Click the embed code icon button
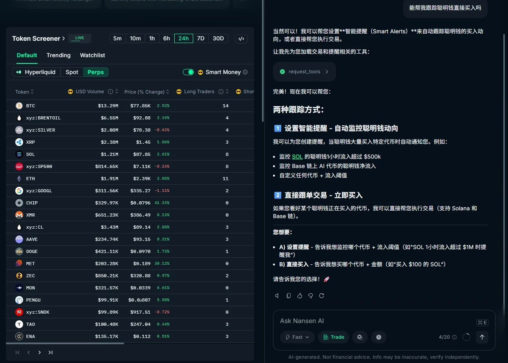508x363 pixels. tap(241, 39)
